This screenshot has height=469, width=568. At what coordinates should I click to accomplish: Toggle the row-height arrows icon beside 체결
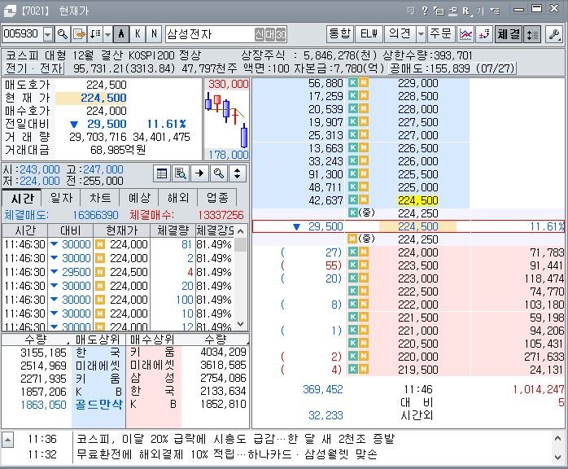(532, 34)
